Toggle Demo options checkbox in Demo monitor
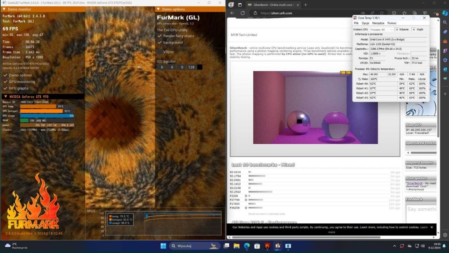Image resolution: width=449 pixels, height=253 pixels. (x=5, y=75)
